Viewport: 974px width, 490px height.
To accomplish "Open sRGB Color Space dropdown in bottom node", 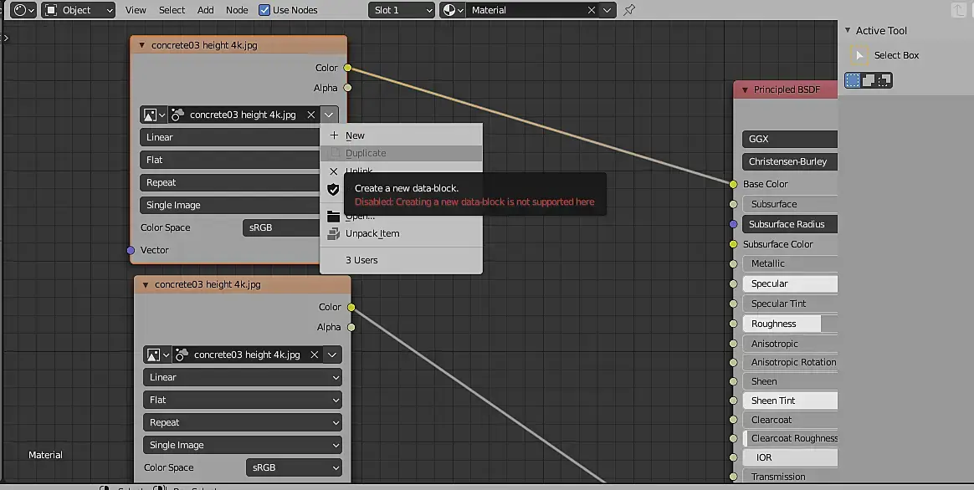I will 294,467.
